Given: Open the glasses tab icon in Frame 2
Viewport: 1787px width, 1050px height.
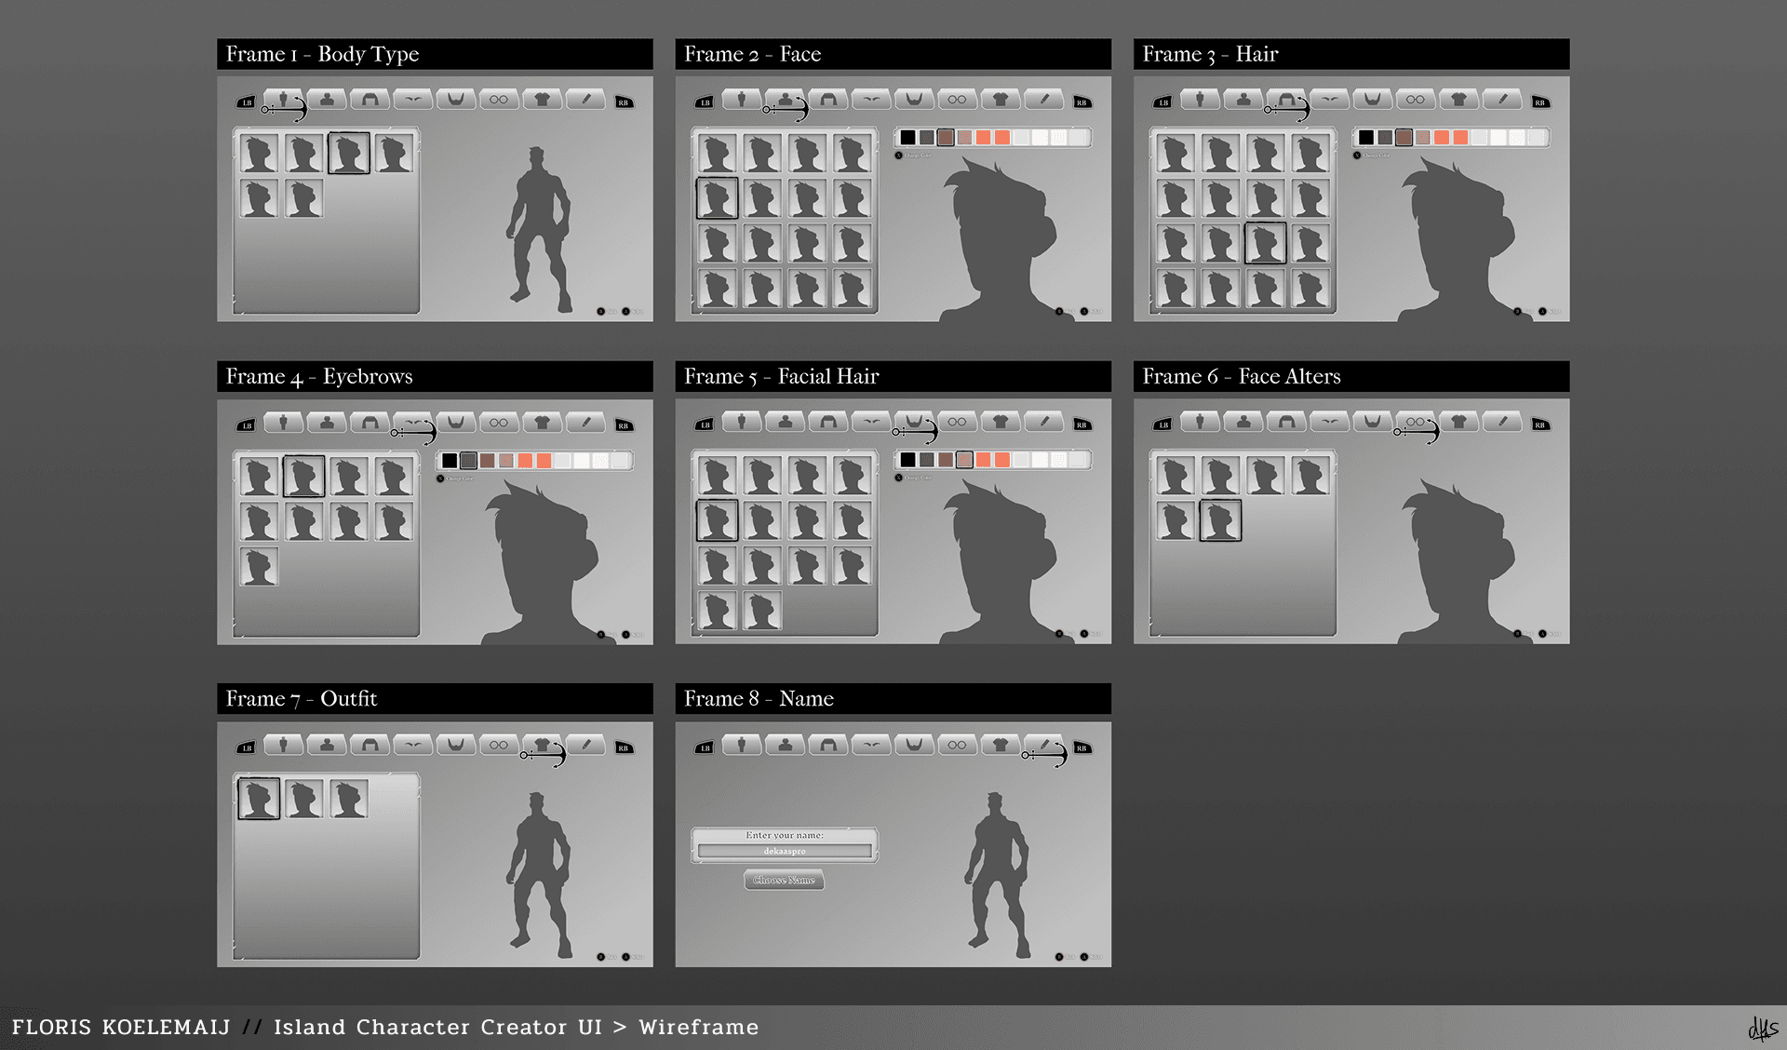Looking at the screenshot, I should (958, 100).
